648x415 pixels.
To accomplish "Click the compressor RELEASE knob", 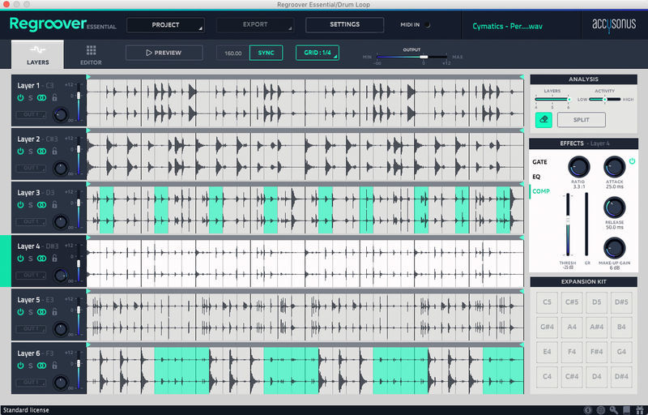I will click(615, 208).
